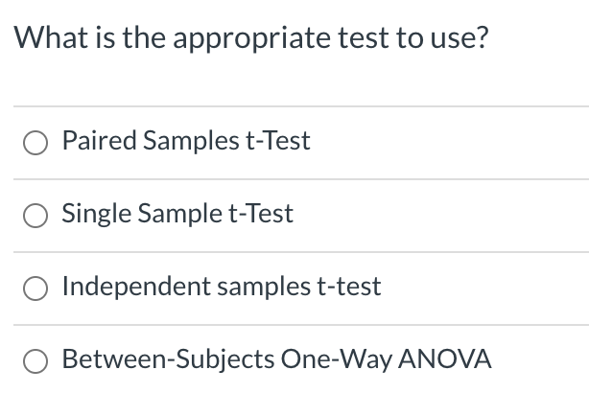Select the Single Sample t-Test radio button
Image resolution: width=589 pixels, height=393 pixels.
(x=35, y=216)
